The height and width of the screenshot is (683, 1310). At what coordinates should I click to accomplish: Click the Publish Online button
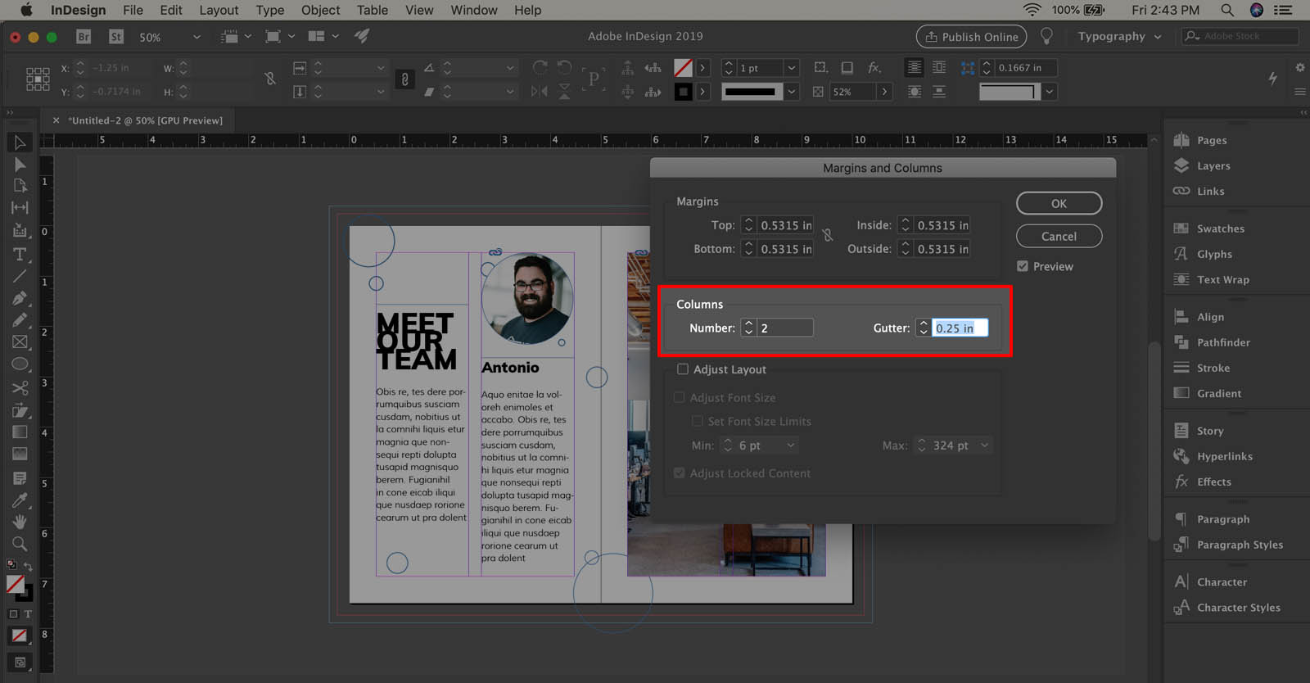(x=971, y=37)
